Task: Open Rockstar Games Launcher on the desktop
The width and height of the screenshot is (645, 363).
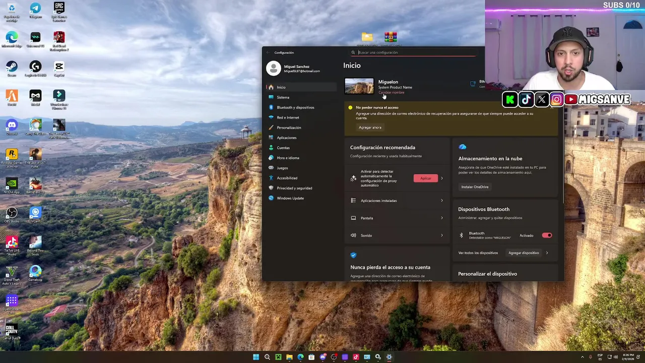Action: [x=12, y=158]
